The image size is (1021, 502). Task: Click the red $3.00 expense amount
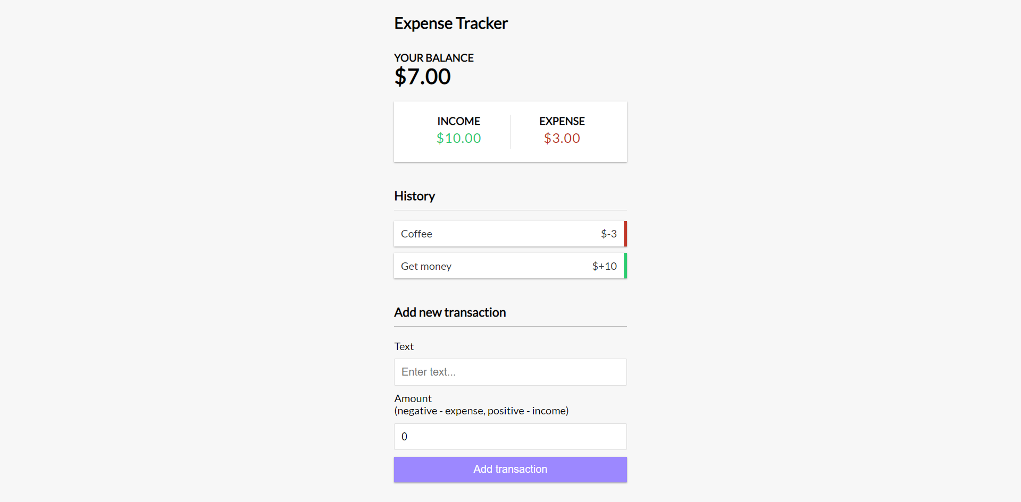[x=562, y=138]
